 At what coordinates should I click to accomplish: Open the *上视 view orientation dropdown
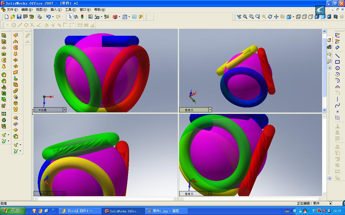coord(64,110)
